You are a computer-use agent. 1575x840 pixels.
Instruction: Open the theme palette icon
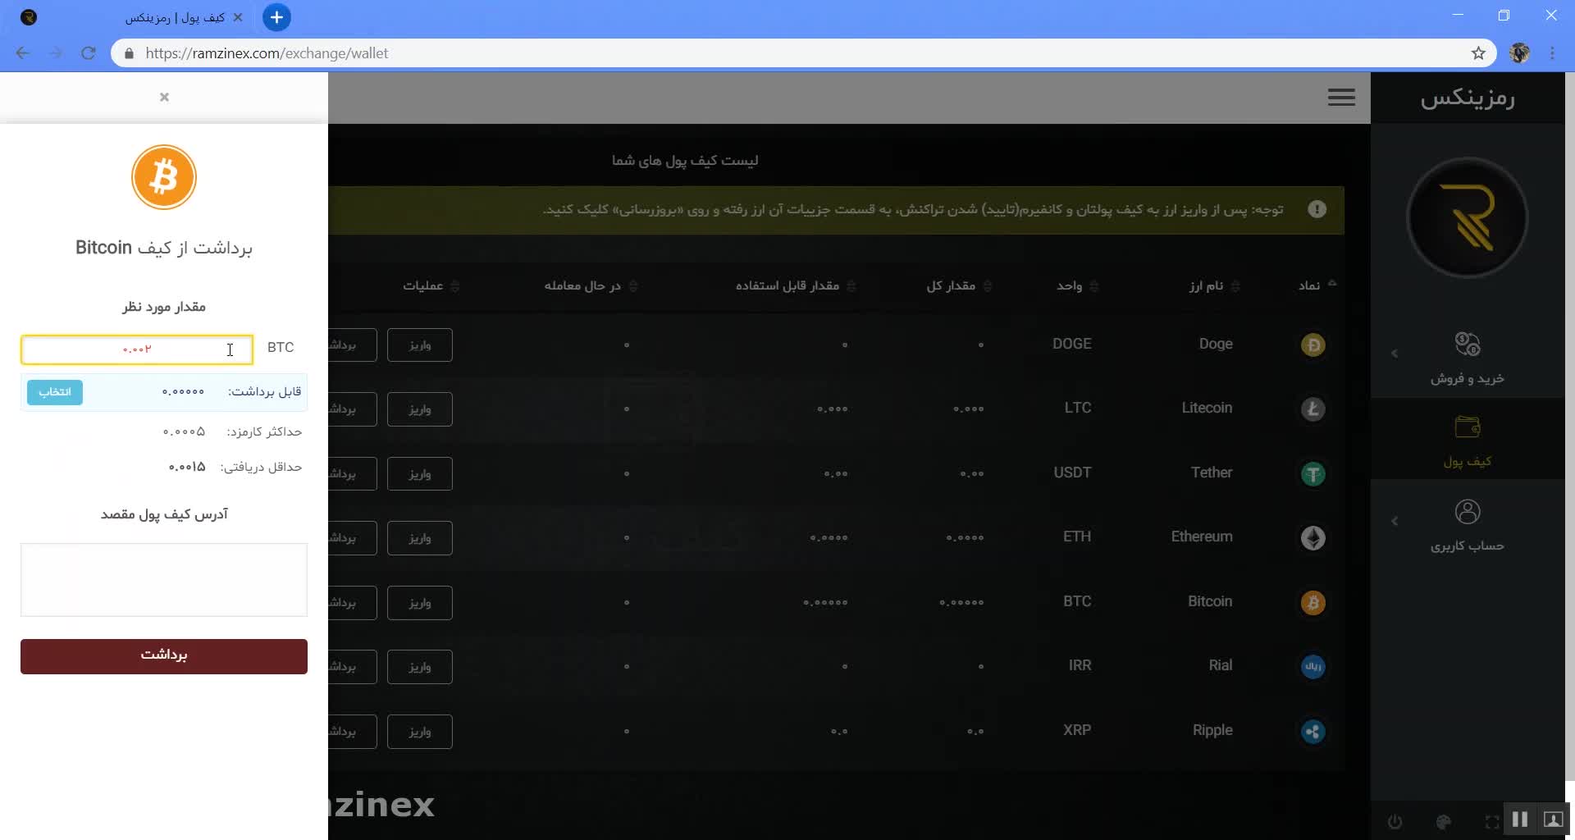(x=1444, y=821)
